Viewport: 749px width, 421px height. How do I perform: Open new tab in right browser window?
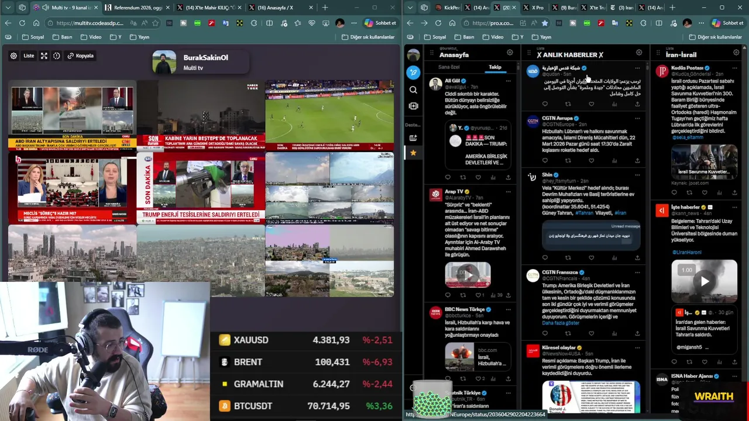point(673,8)
